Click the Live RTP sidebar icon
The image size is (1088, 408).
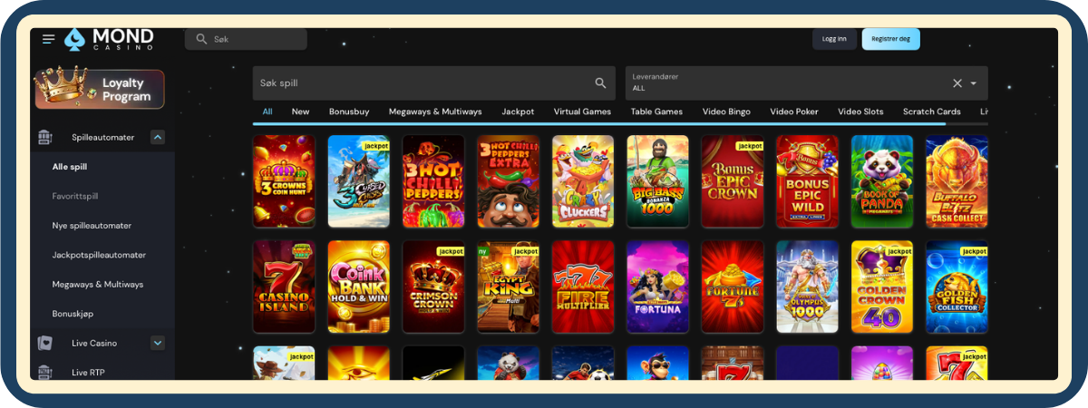tap(45, 372)
